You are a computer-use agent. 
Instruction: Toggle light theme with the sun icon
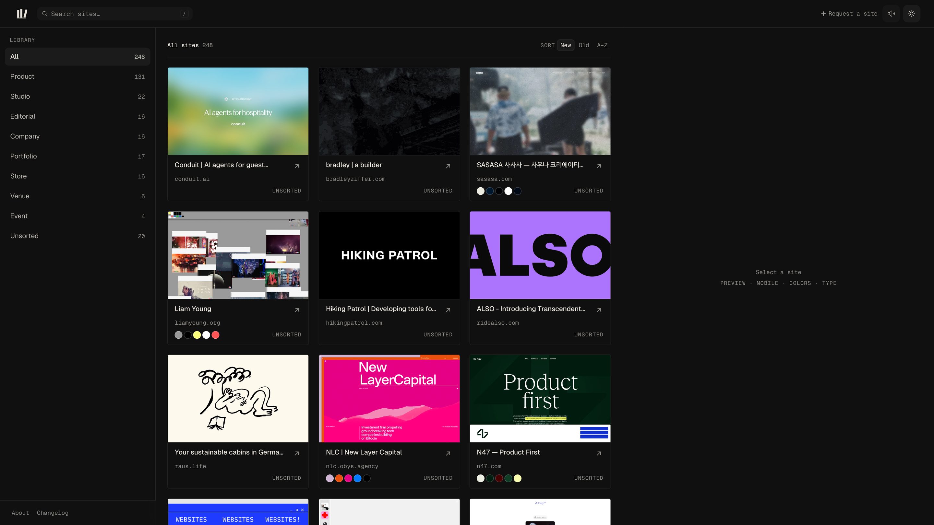tap(912, 14)
